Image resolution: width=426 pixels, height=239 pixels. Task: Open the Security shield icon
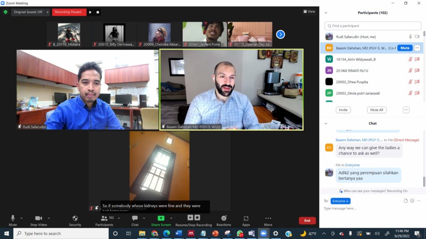[75, 218]
